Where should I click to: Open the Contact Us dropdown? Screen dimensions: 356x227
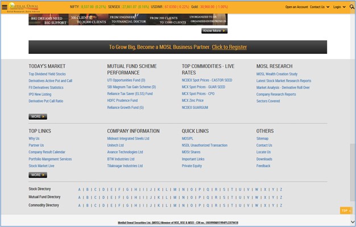pos(318,7)
